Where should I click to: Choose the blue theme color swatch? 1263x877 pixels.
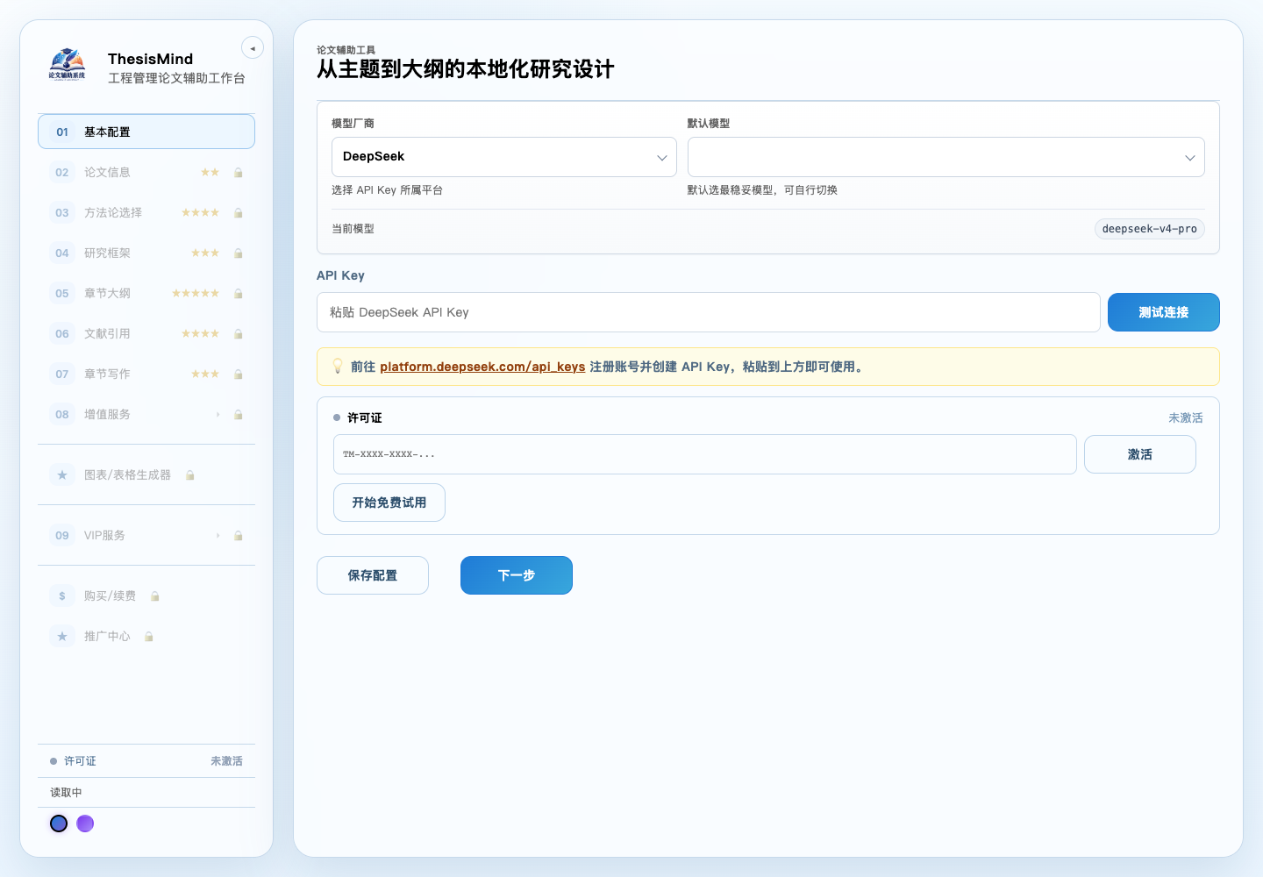(x=59, y=824)
